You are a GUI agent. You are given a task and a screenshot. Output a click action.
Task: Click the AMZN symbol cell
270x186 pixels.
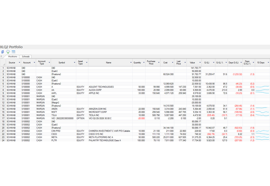[x=64, y=109]
